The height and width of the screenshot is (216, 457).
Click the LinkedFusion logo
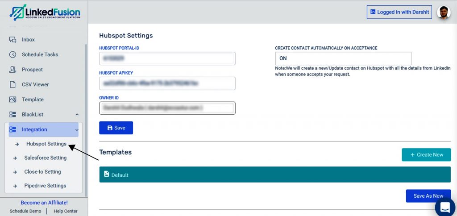pos(45,12)
